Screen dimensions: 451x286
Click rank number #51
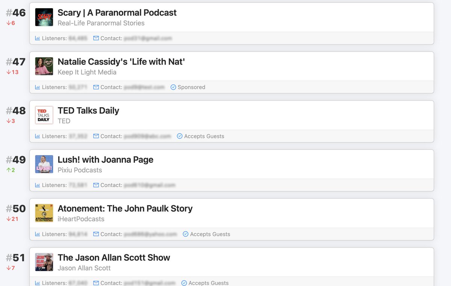tap(16, 258)
